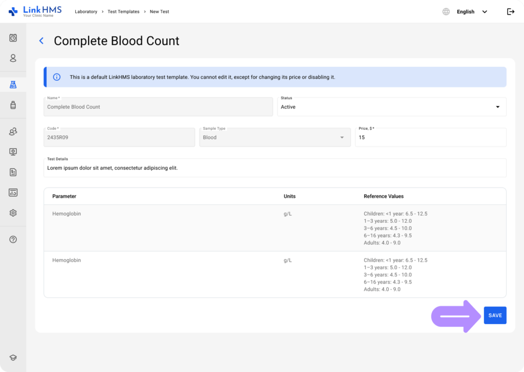Click the back arrow beside Complete Blood Count
This screenshot has width=524, height=372.
(x=41, y=41)
